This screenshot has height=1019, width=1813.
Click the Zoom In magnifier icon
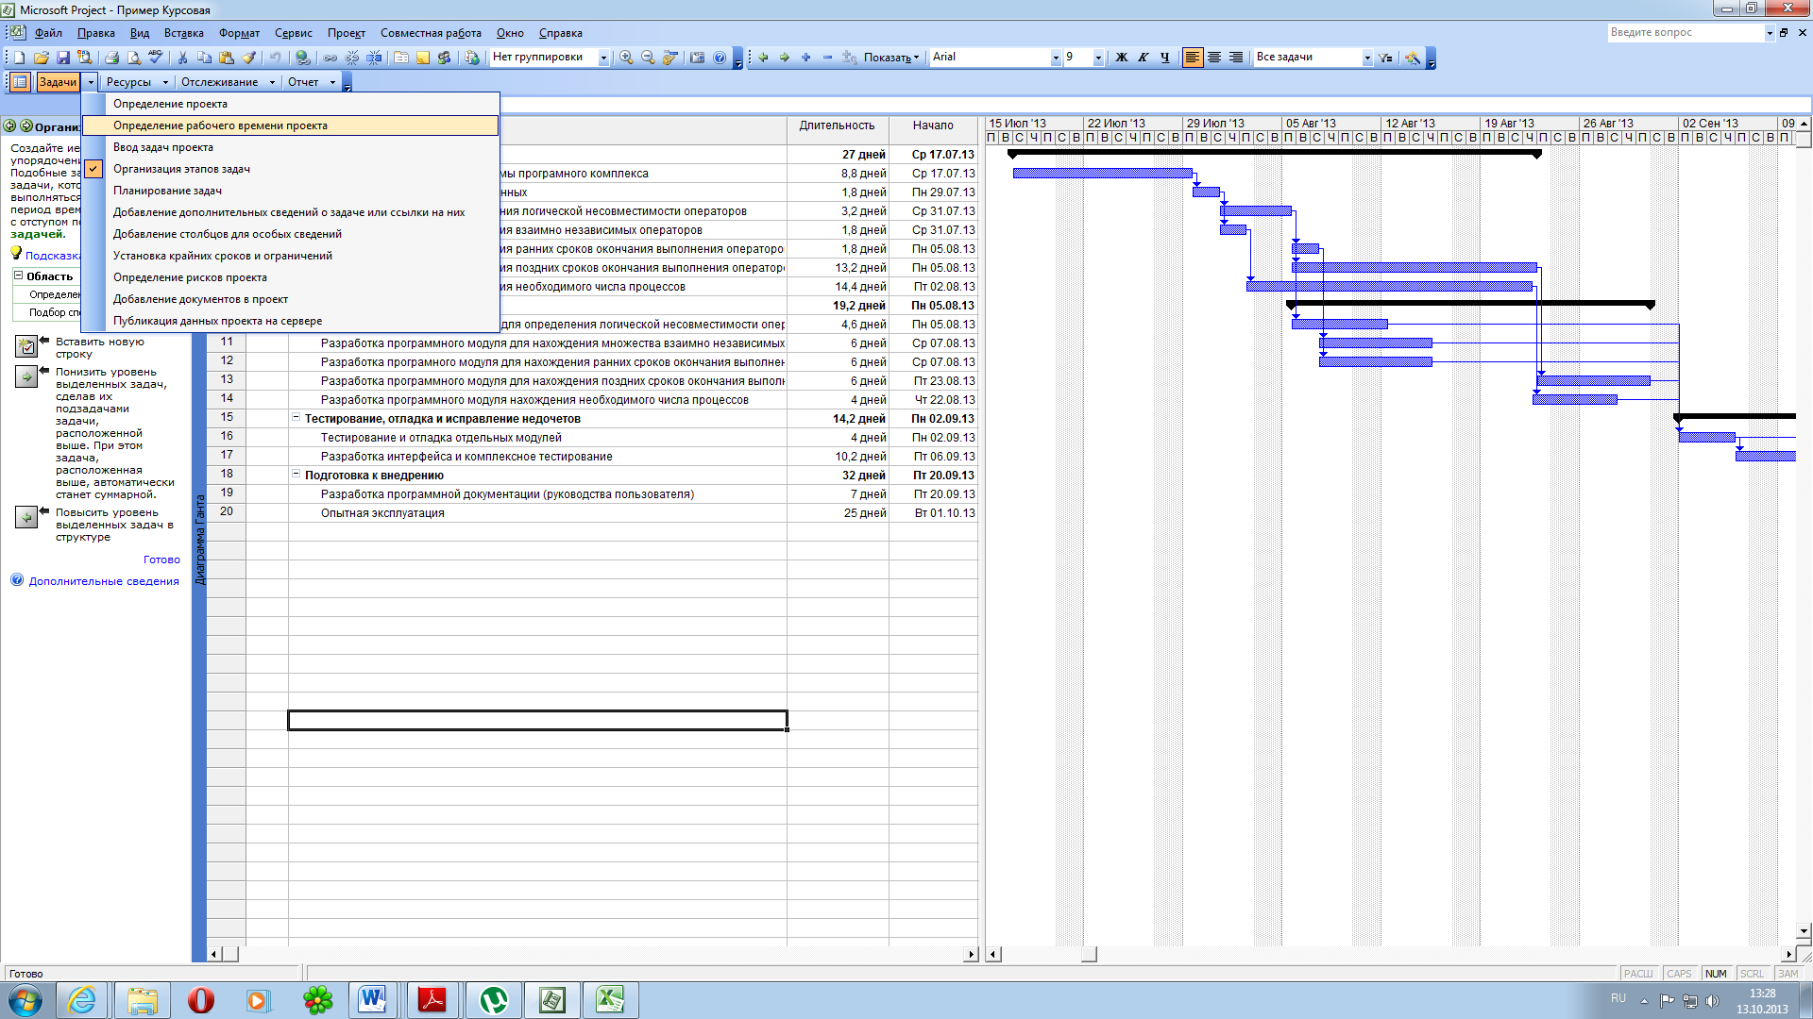coord(626,58)
